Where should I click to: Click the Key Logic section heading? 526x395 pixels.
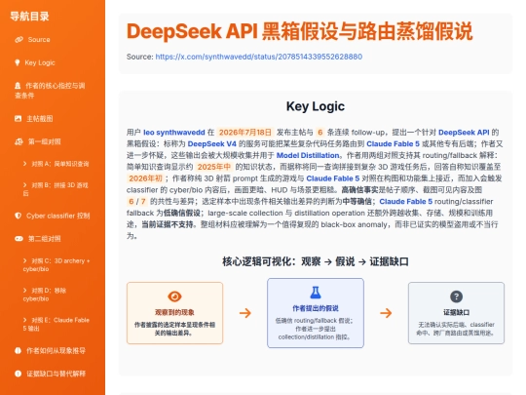(x=316, y=106)
